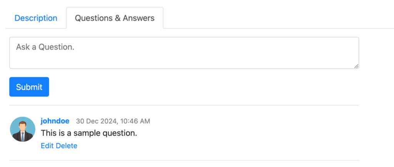Click the 30 Dec 2024 timestamp
The width and height of the screenshot is (394, 167).
[113, 121]
